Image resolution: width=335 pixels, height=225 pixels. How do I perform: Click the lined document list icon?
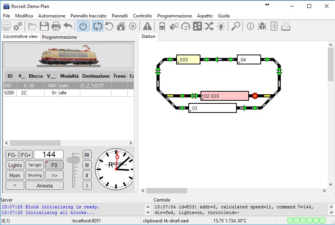coord(274,27)
